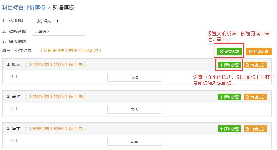Click 自动汇总 button text in 写字 section
277x150 pixels.
(x=258, y=129)
